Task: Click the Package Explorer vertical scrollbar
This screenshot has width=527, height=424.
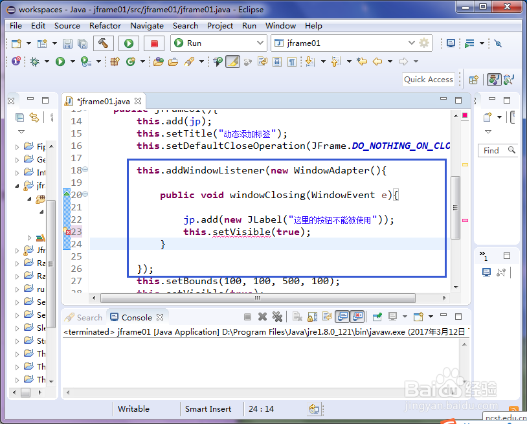Action: [51, 263]
